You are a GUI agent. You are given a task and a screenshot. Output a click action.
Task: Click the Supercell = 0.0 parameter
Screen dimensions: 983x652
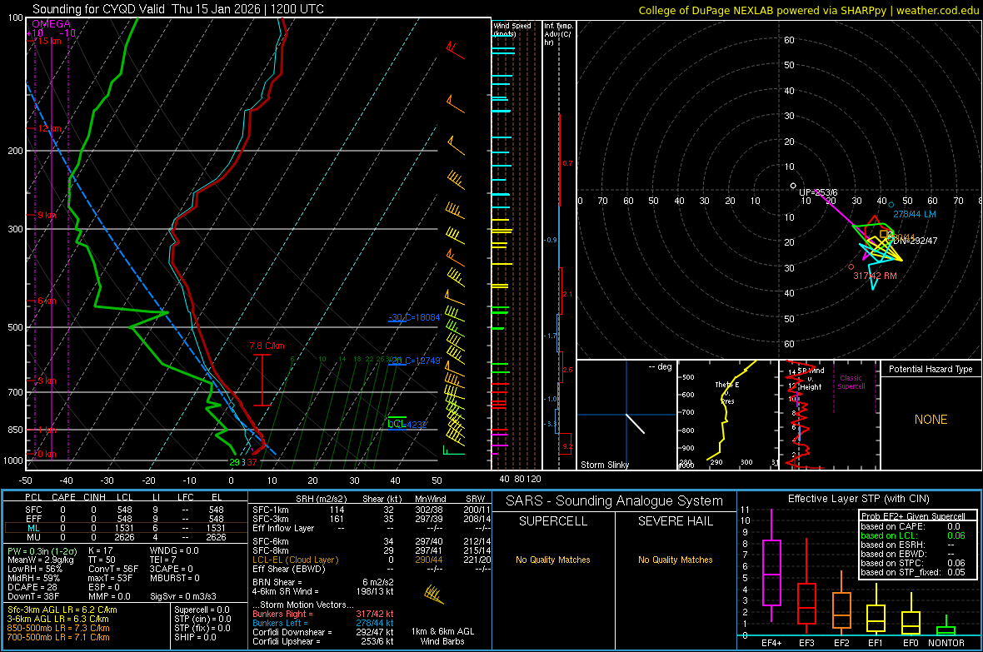pyautogui.click(x=202, y=610)
